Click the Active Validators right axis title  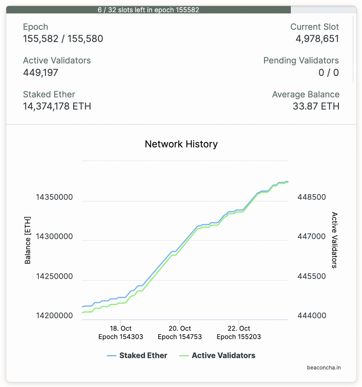(x=334, y=240)
